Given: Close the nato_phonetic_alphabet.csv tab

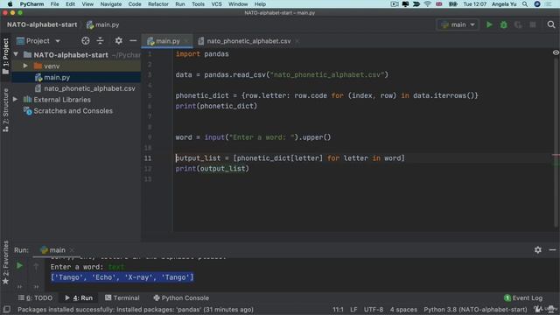Looking at the screenshot, I should pos(297,41).
